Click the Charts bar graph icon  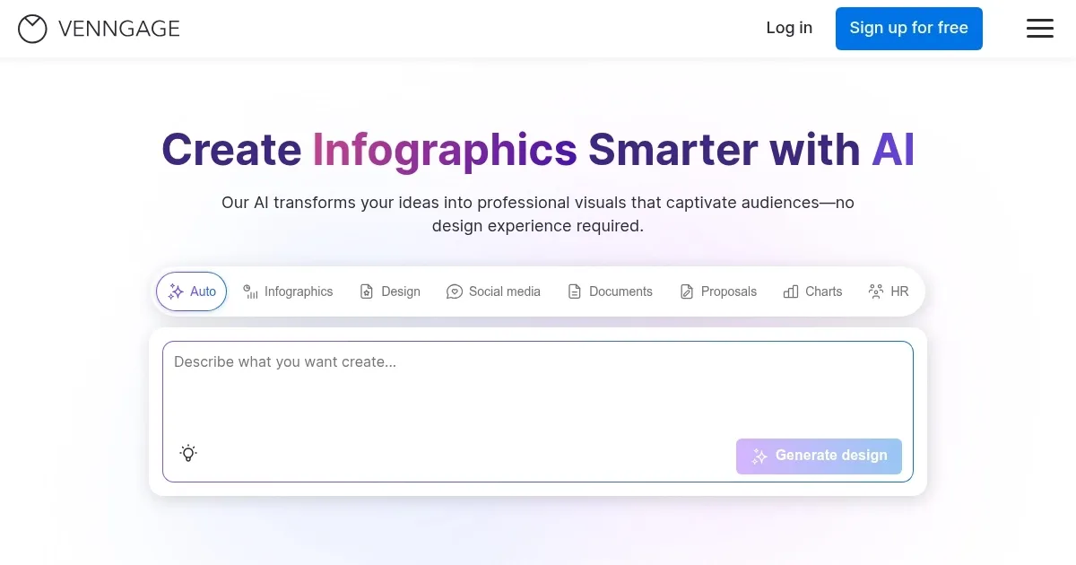(791, 291)
